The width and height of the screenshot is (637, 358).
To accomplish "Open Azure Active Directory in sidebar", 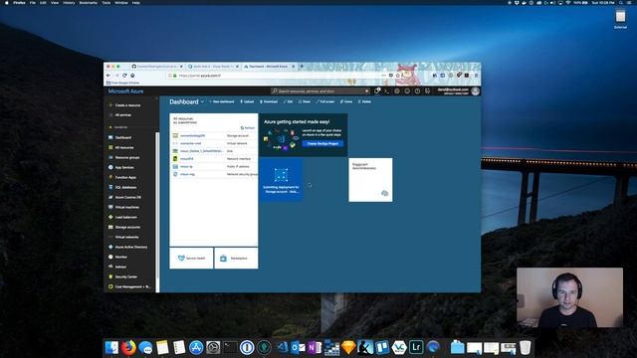I will (x=128, y=247).
